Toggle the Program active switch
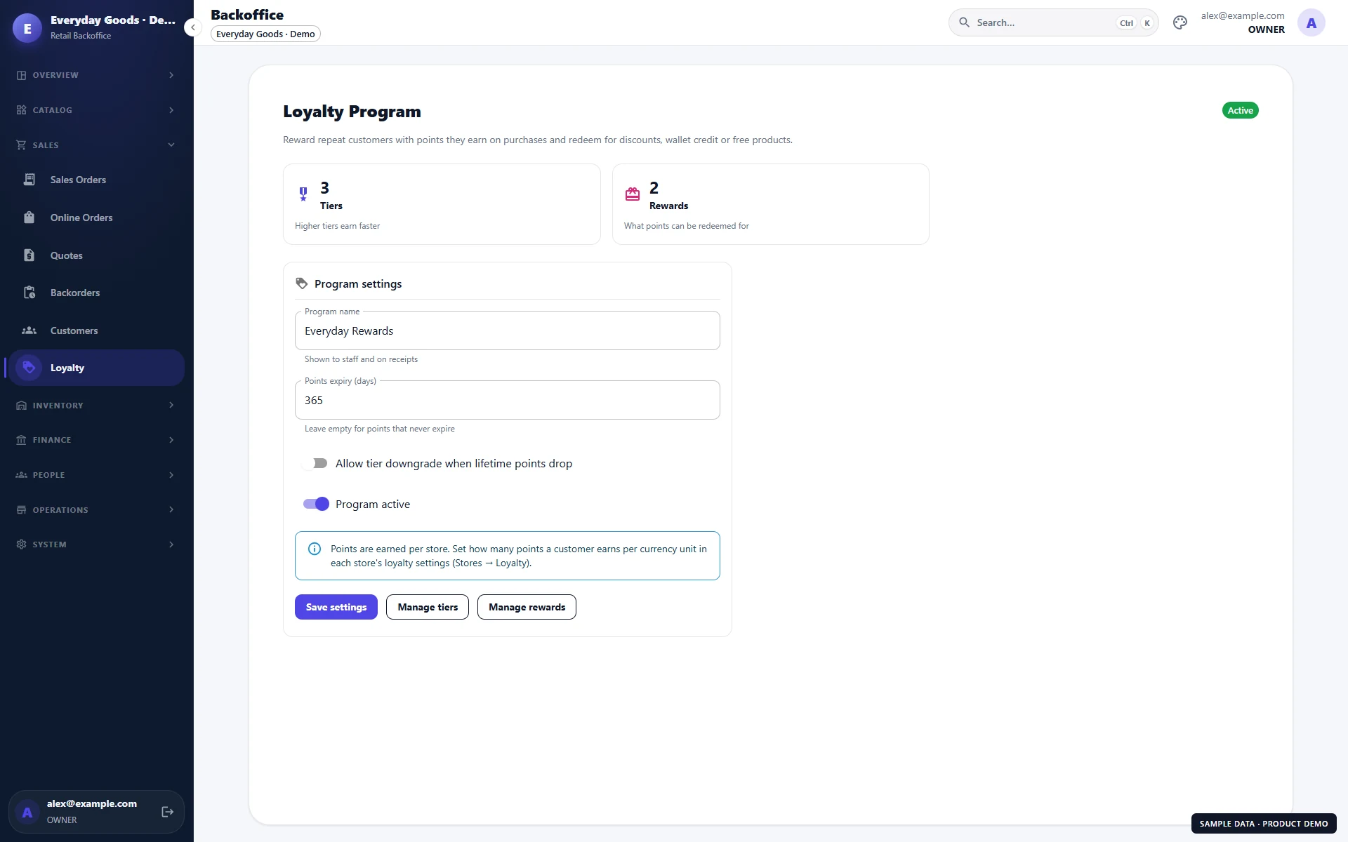 tap(316, 504)
